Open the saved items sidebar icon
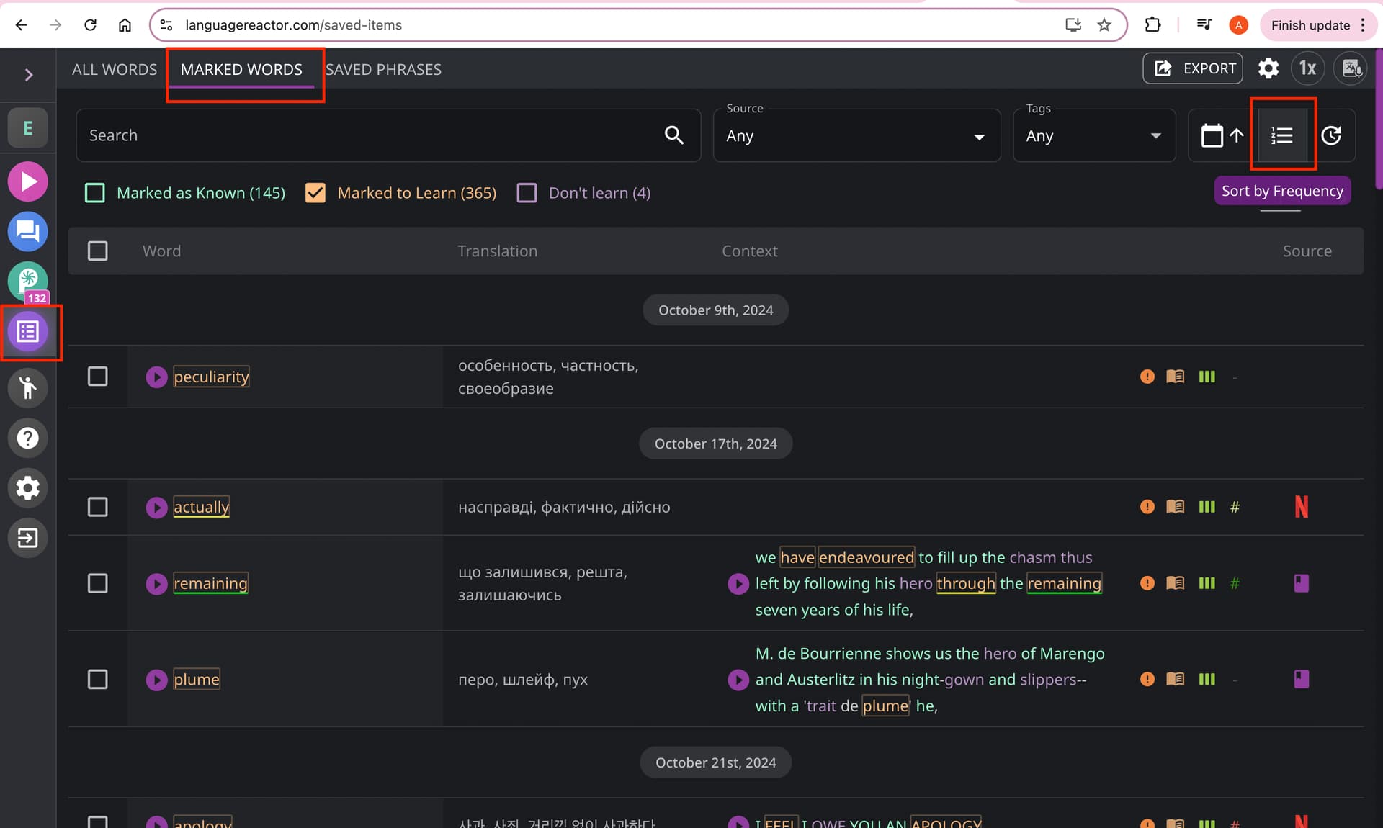1383x828 pixels. [28, 331]
